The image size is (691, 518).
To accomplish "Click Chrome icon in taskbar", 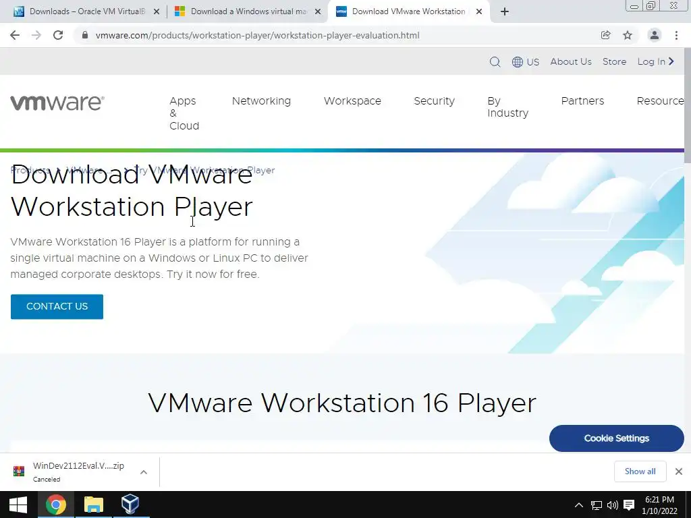I will [x=55, y=505].
